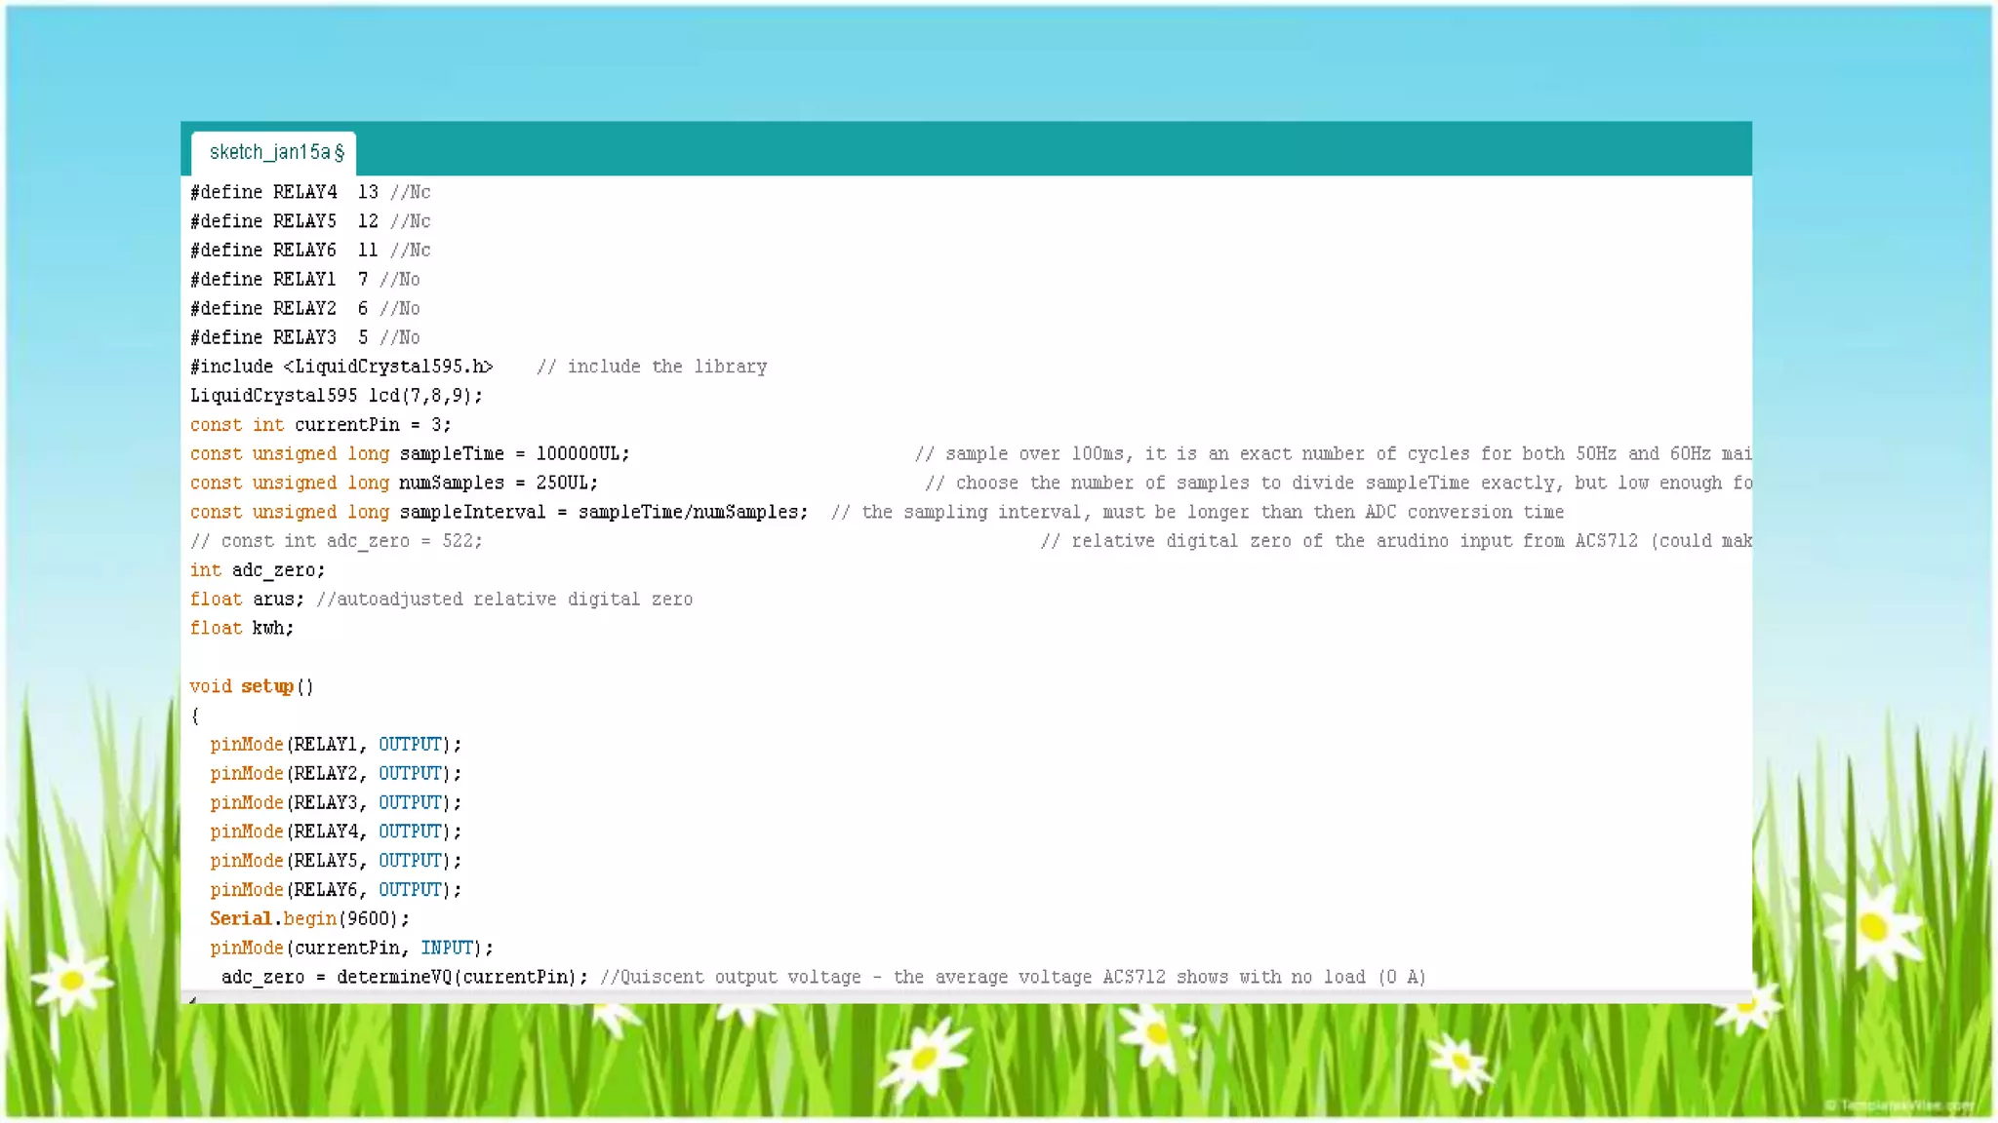Click the commented adc_zero = 522 line
This screenshot has height=1123, width=1998.
[x=336, y=541]
